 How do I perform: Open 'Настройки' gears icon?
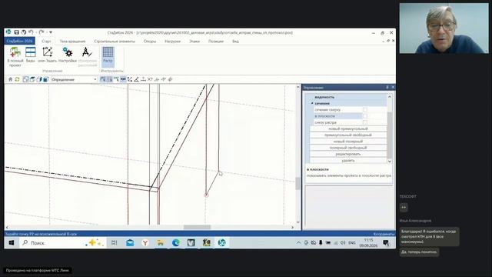(68, 55)
